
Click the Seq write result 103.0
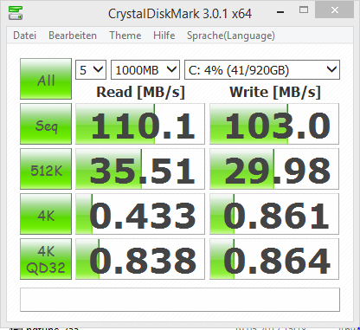(x=274, y=124)
